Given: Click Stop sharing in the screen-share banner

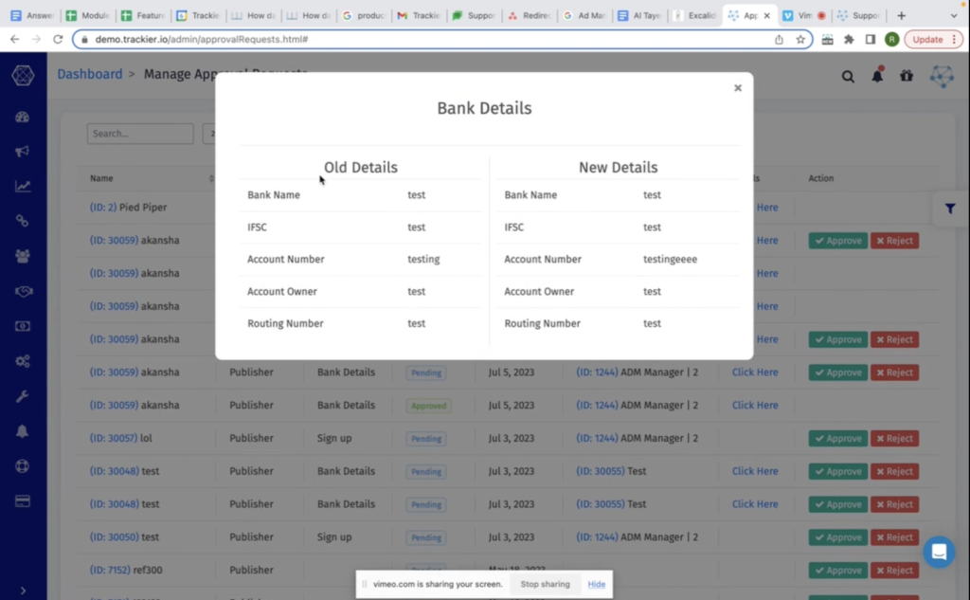Looking at the screenshot, I should click(545, 584).
